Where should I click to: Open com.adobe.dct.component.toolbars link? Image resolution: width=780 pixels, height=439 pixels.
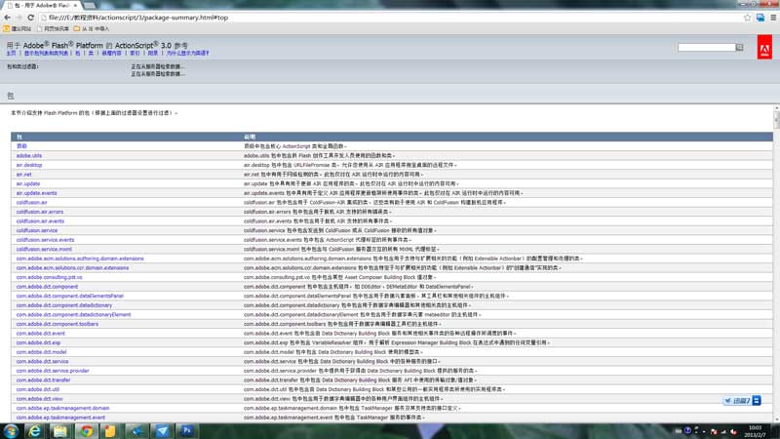58,325
